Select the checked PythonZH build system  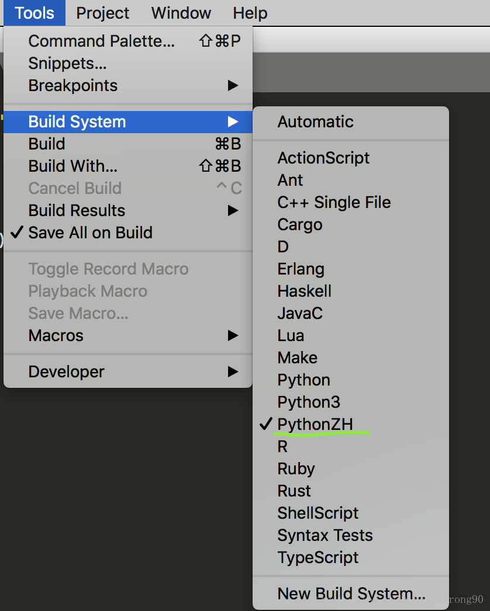point(351,424)
